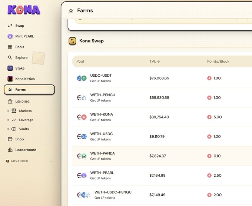The image size is (252, 206).
Task: Open the Explore page
Action: pos(21,57)
